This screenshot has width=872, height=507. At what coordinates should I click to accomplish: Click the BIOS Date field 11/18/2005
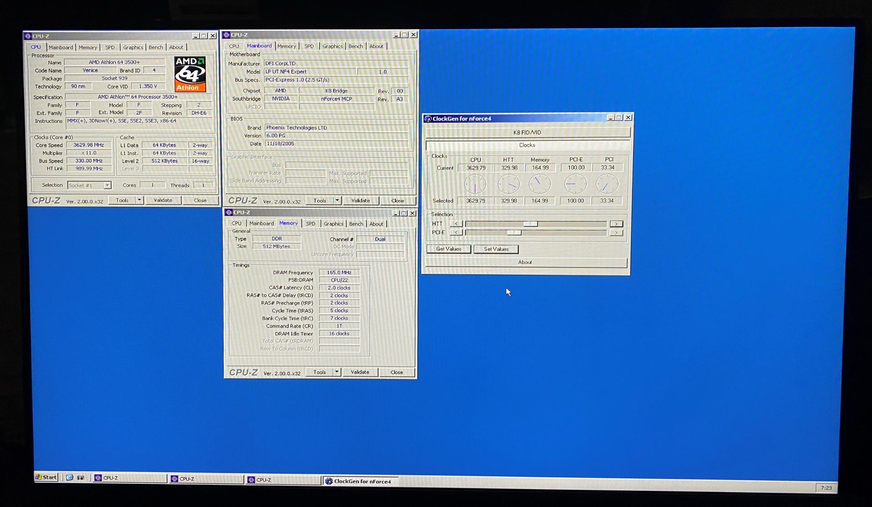click(x=336, y=143)
